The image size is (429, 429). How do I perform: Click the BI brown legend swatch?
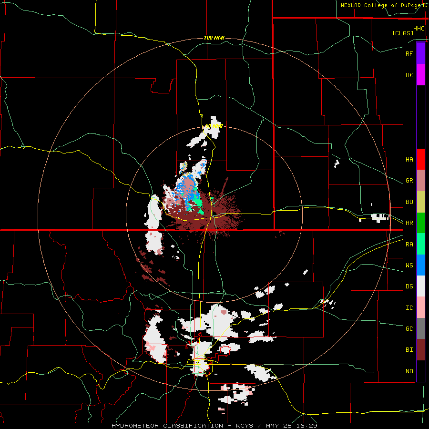(421, 350)
